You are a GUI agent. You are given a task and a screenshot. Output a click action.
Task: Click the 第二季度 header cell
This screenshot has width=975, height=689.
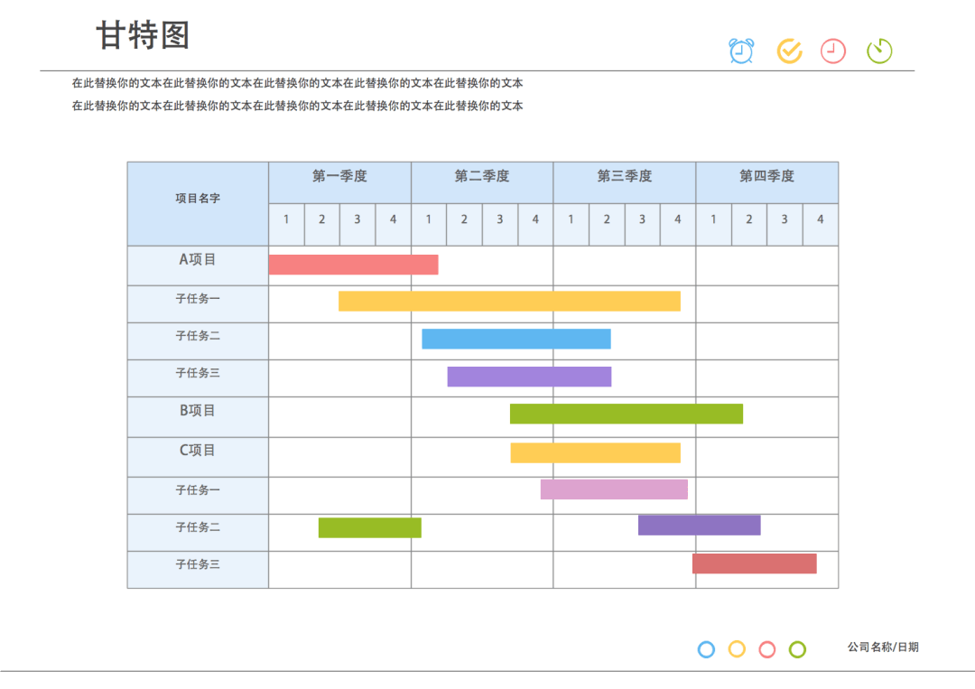[482, 182]
